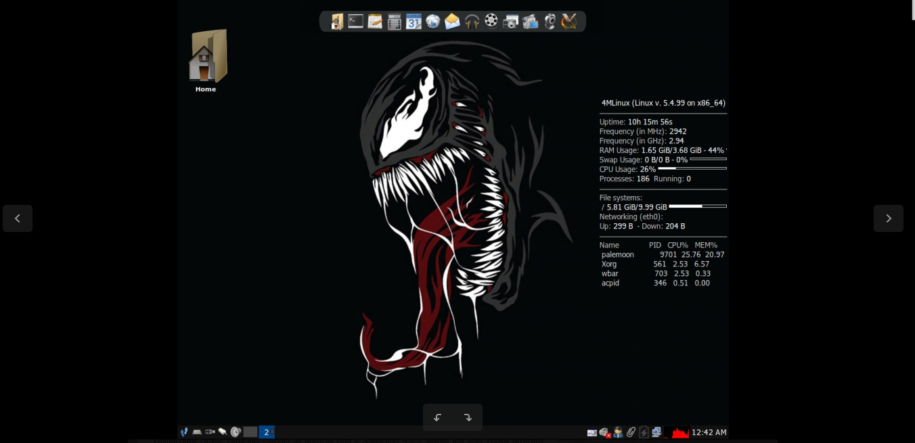
Task: Rotate the image counterclockwise
Action: [438, 417]
